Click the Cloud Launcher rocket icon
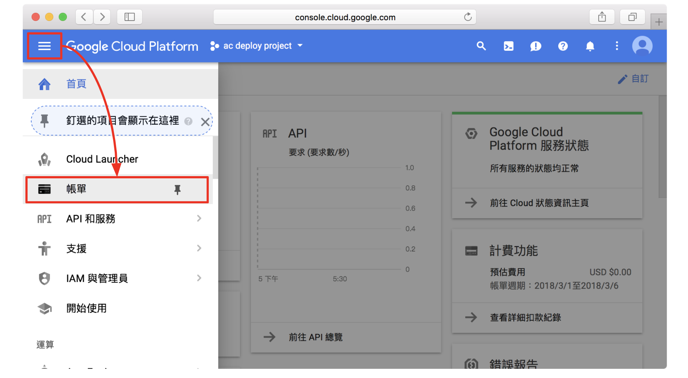 click(x=44, y=159)
